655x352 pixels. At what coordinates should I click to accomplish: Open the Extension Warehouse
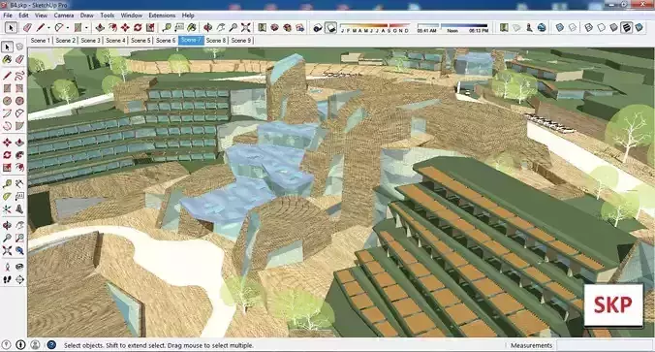pos(288,27)
